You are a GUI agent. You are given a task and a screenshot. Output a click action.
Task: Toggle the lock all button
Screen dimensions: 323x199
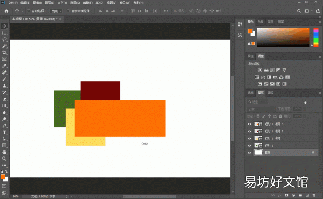280,116
